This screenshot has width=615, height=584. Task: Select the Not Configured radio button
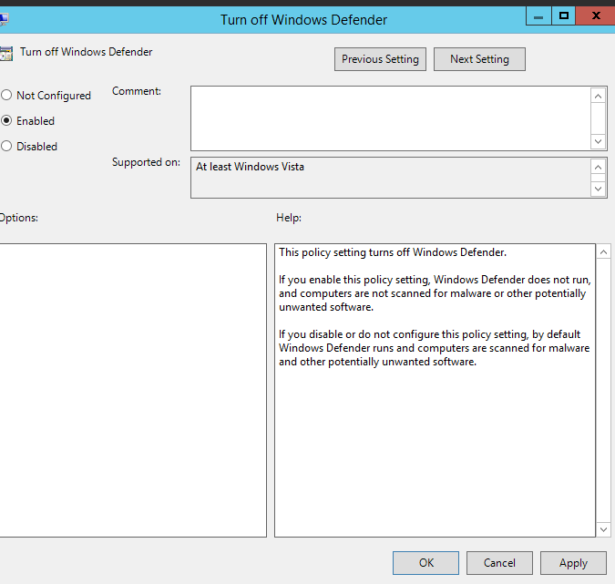(x=6, y=96)
